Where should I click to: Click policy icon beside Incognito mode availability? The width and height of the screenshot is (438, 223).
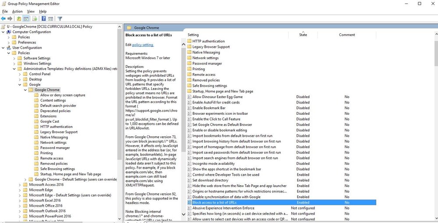[189, 163]
